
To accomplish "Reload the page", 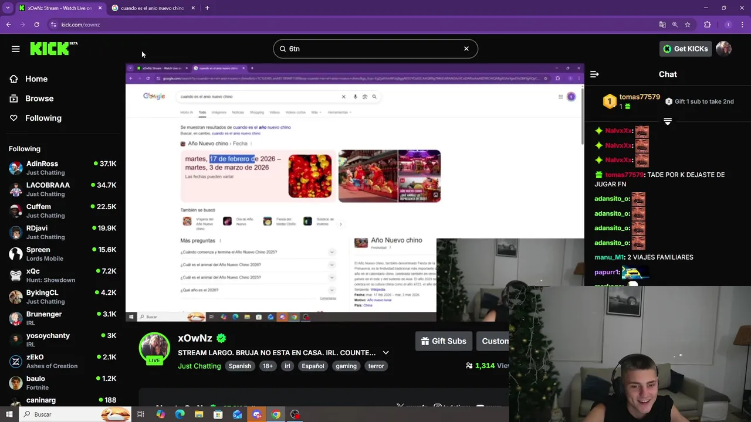I will tap(36, 25).
